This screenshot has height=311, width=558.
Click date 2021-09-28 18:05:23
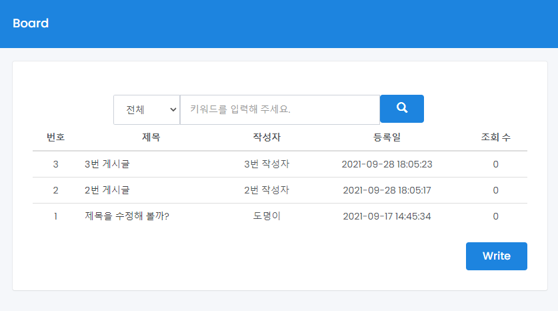click(387, 164)
